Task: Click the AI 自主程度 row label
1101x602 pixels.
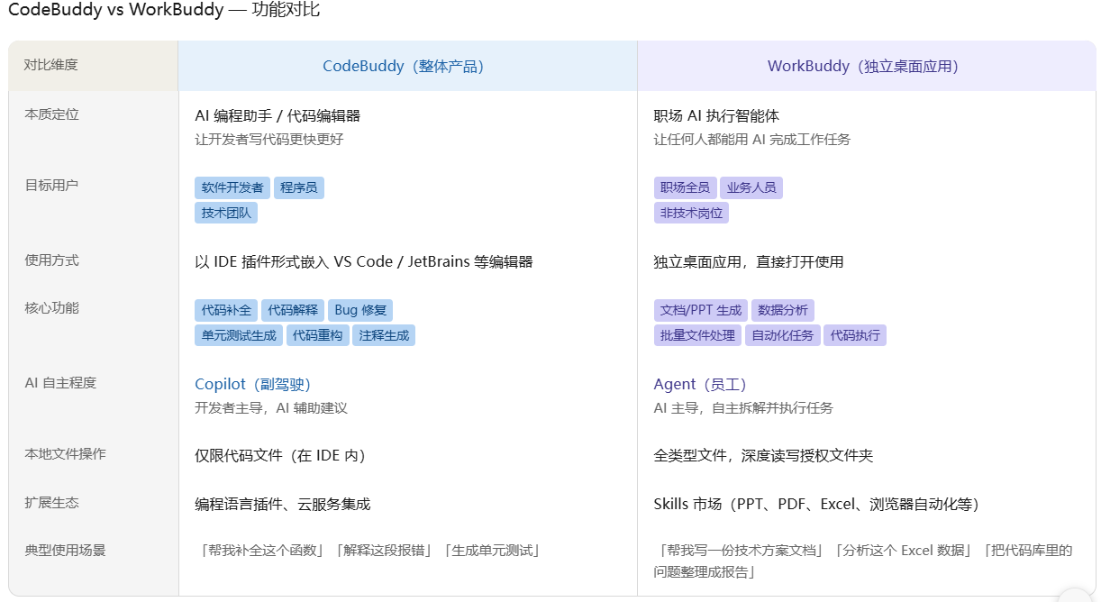Action: coord(60,383)
